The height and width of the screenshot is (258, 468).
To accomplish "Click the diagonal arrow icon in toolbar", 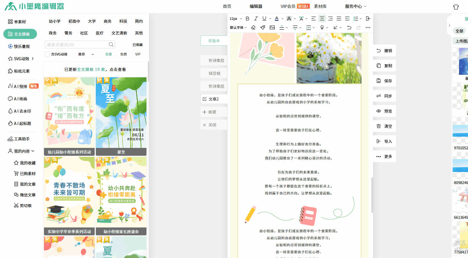I will coord(336,27).
